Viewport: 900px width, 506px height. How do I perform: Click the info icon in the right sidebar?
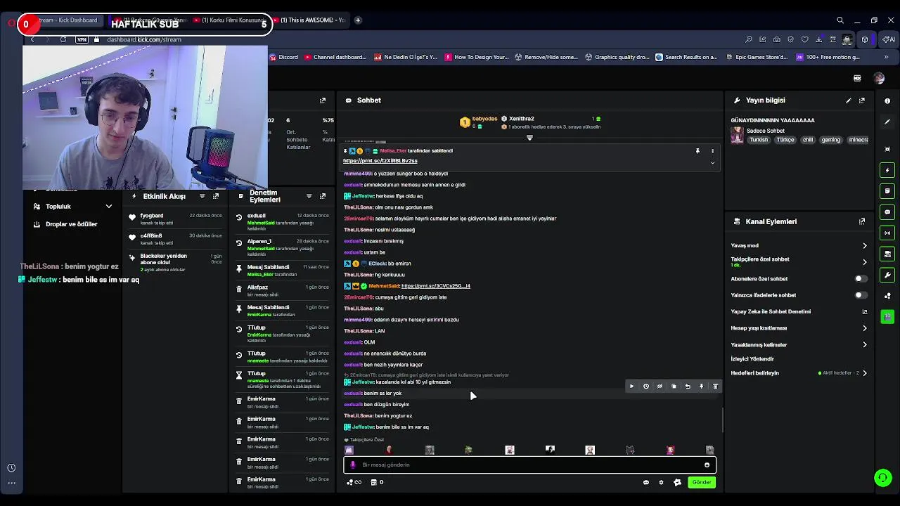coord(887,100)
